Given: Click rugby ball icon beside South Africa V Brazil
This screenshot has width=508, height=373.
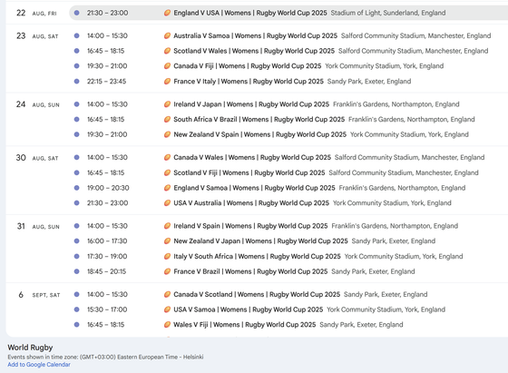Looking at the screenshot, I should click(167, 119).
